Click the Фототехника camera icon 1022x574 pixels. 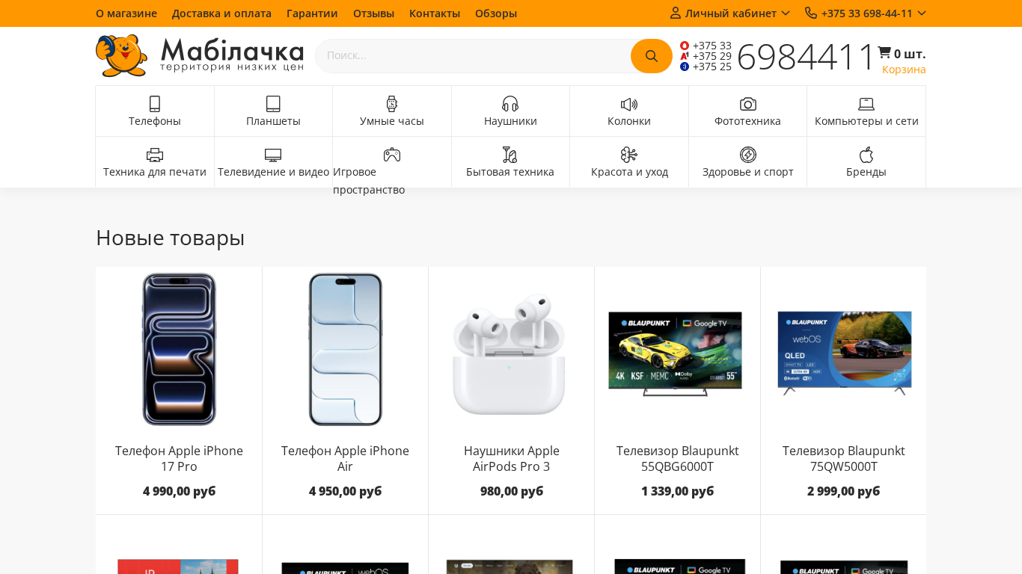(x=747, y=104)
